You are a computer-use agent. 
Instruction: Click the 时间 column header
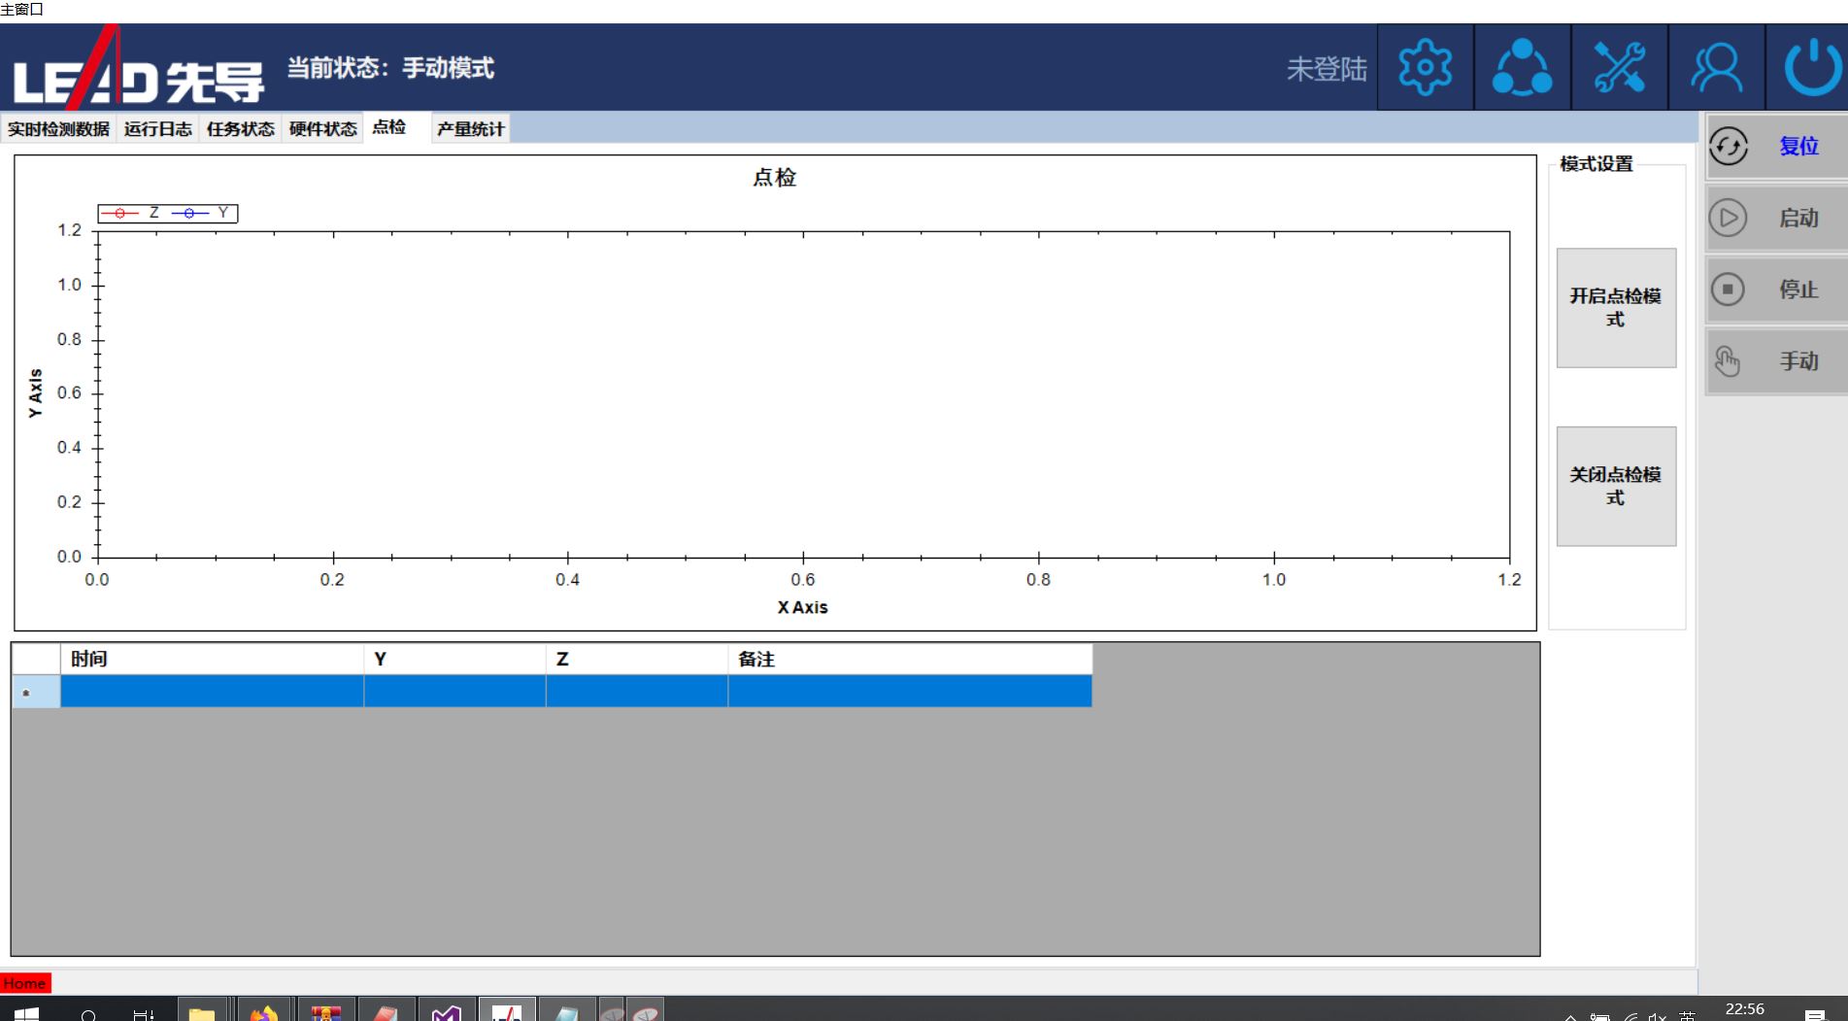[211, 659]
